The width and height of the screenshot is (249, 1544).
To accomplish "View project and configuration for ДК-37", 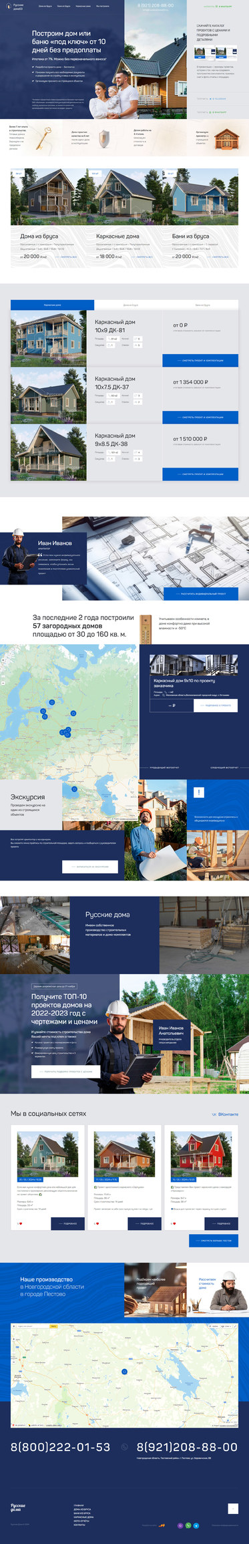I will pyautogui.click(x=200, y=417).
